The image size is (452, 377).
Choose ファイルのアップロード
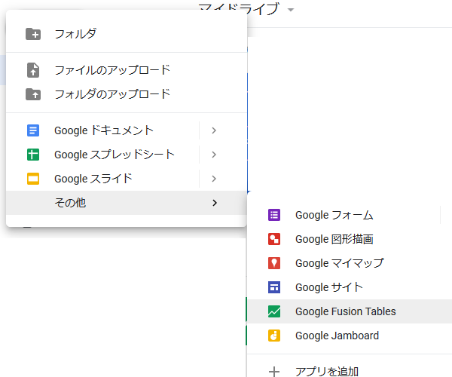127,70
